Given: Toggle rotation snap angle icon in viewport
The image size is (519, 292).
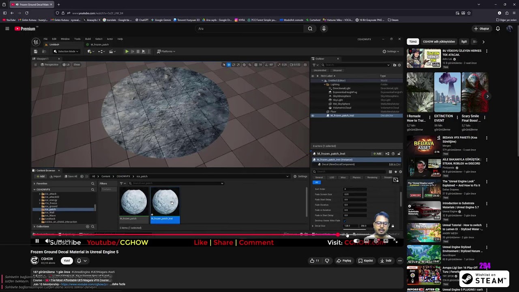Looking at the screenshot, I should coord(266,65).
